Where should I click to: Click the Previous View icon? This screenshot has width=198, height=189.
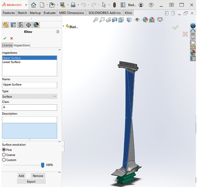tap(108, 20)
